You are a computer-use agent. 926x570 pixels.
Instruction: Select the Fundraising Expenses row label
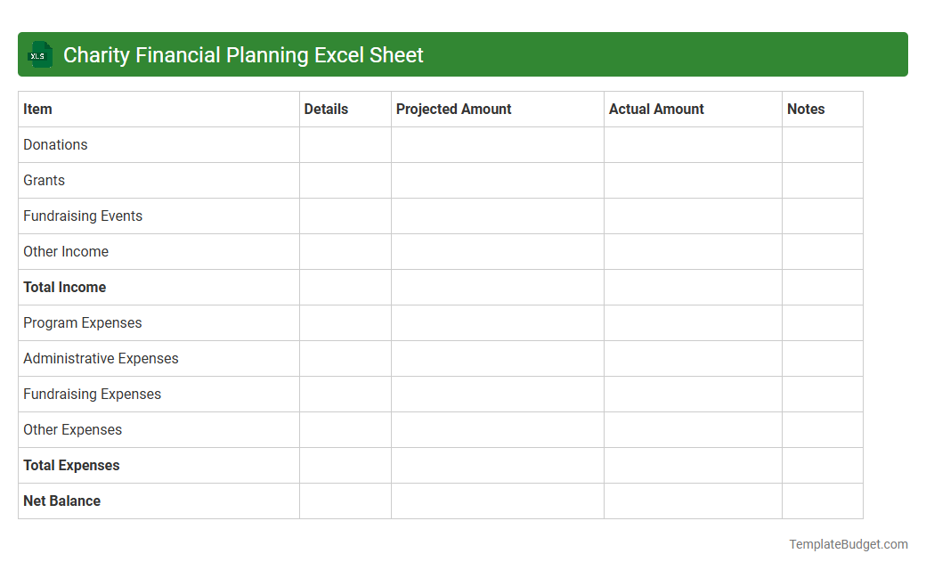click(92, 394)
